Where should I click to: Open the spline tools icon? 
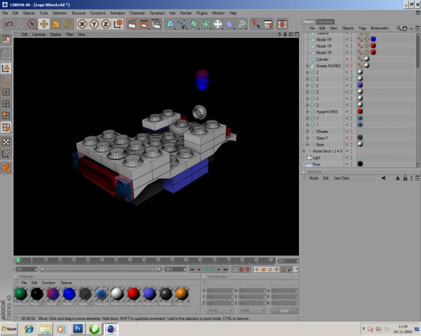tap(182, 24)
